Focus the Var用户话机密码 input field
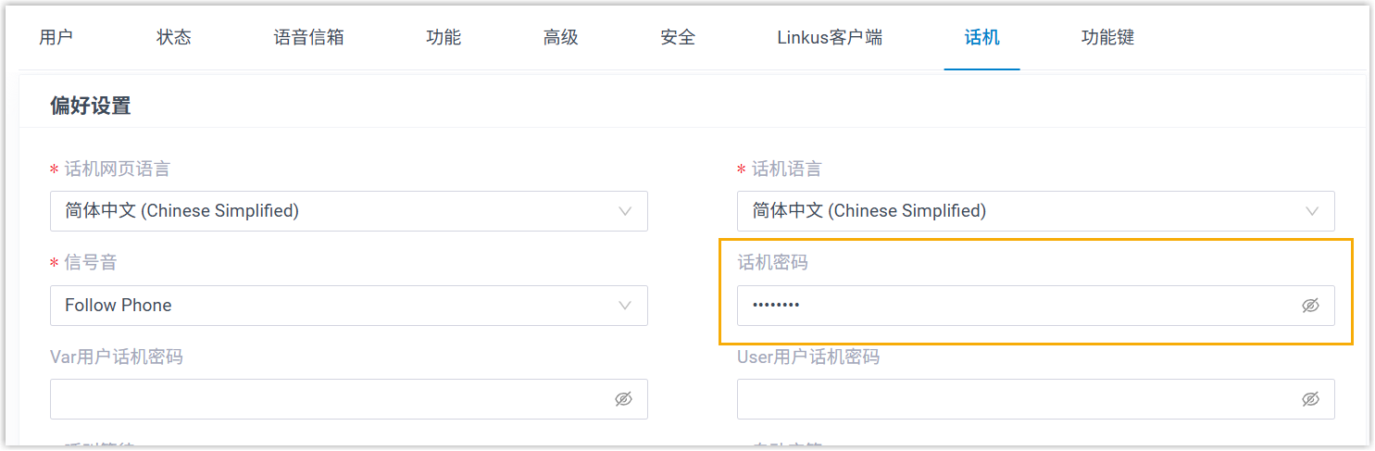The height and width of the screenshot is (451, 1375). [x=329, y=399]
